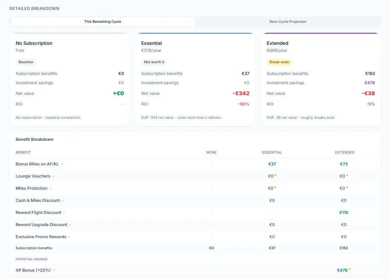Expand Exclusive Promo Rewards row
The image size is (389, 279).
69,237
